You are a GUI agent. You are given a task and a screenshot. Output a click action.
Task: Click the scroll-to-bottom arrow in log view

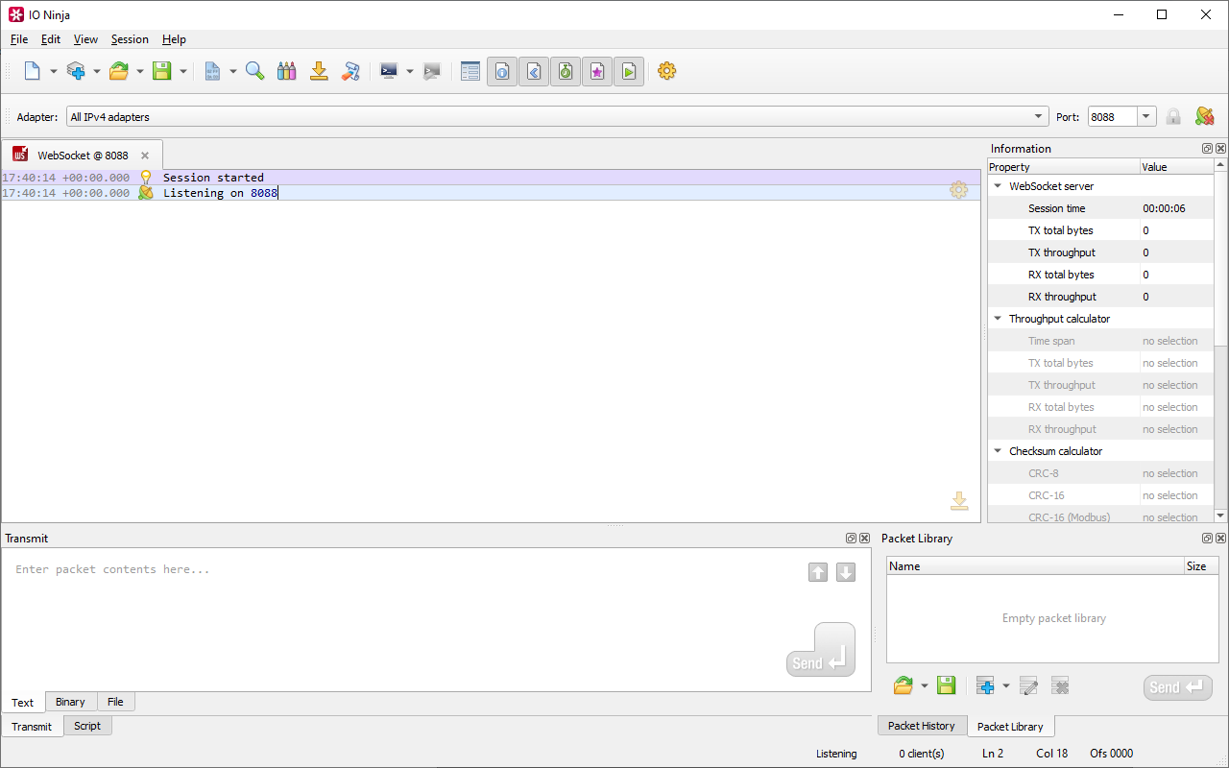[958, 501]
